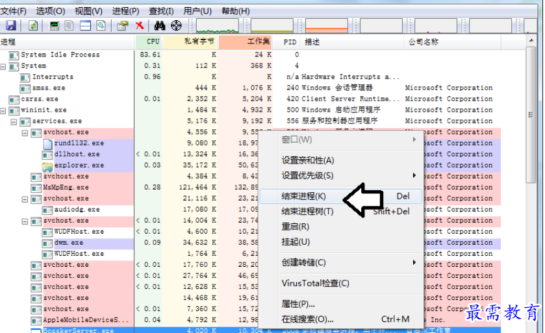The width and height of the screenshot is (545, 333).
Task: Click the green CPU usage graph in toolbar
Action: click(218, 25)
